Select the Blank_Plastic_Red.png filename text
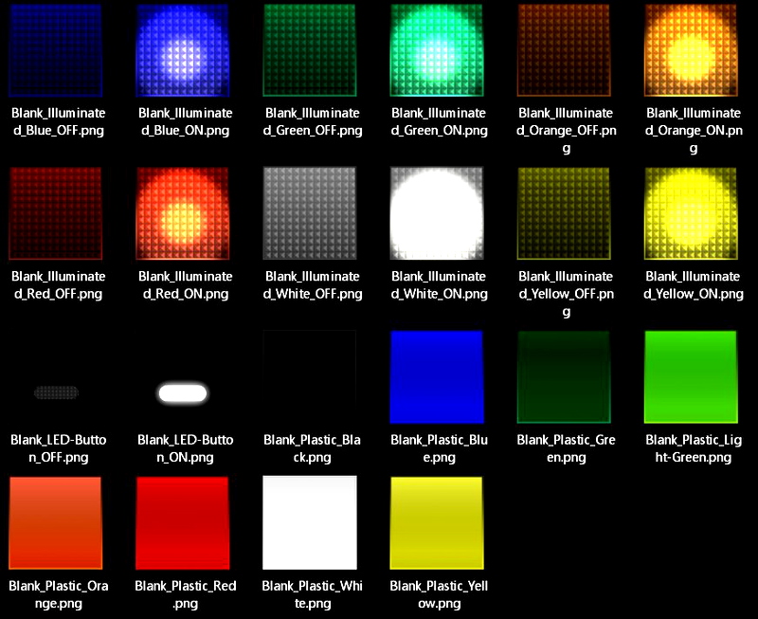Screen dimensions: 758x619 183,593
